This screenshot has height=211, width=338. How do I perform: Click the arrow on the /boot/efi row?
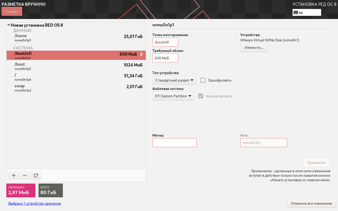pyautogui.click(x=141, y=54)
